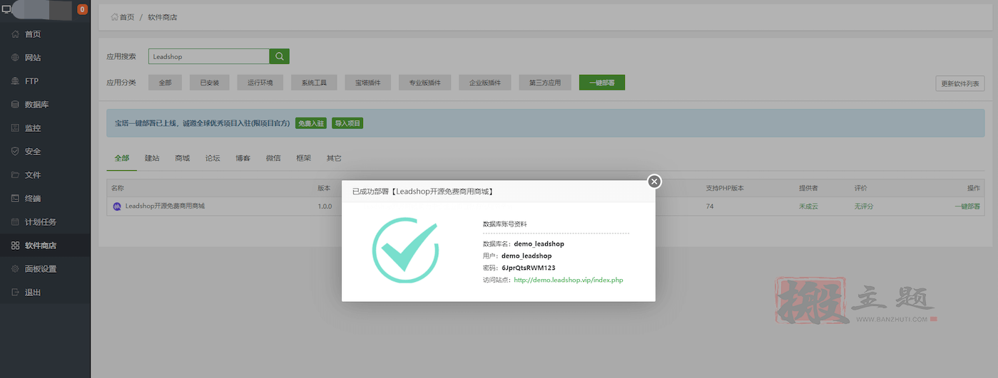Click the monitor icon beside 监控
This screenshot has width=998, height=378.
(16, 128)
